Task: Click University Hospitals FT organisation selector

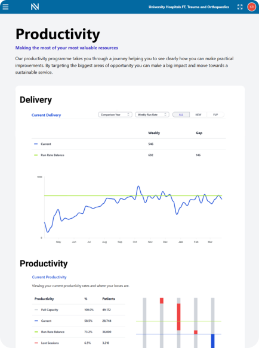Action: [x=189, y=7]
